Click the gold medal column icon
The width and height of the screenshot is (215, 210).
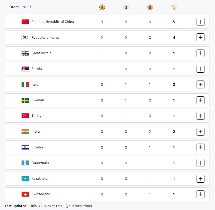click(102, 7)
